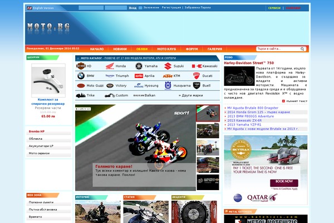
Task: Click the UK flag English Version icon
Action: [30, 8]
